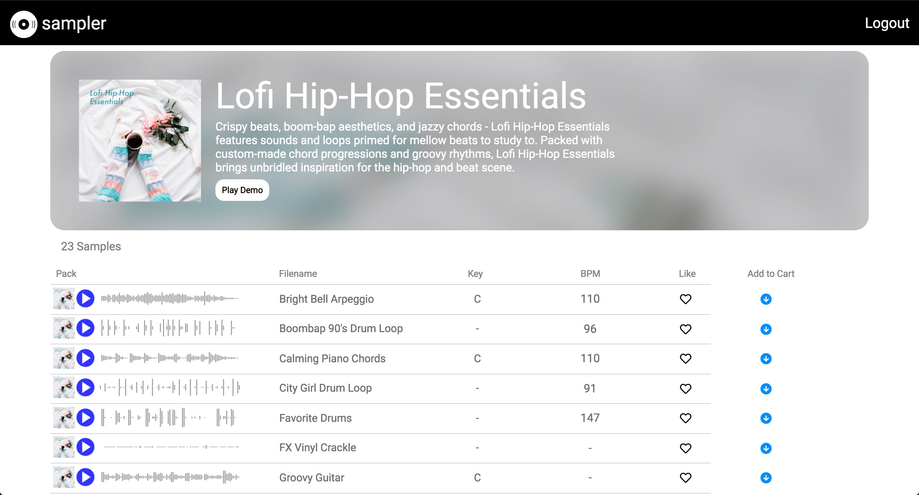919x495 pixels.
Task: Click pack thumbnail in Groovy Guitar row
Action: [x=64, y=477]
